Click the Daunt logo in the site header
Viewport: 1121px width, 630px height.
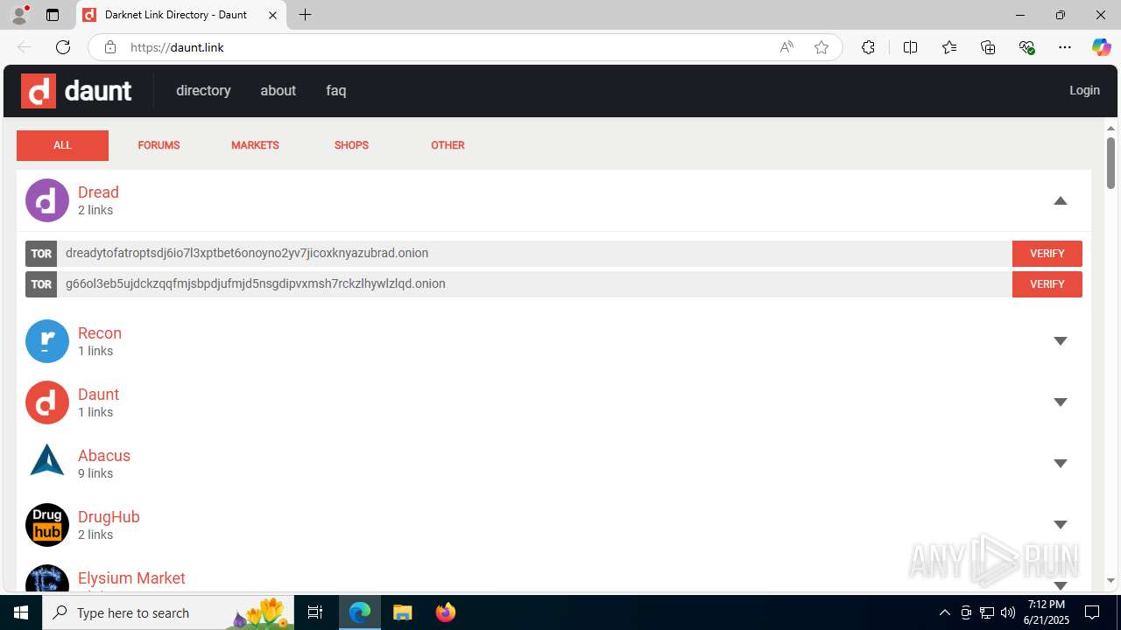(76, 90)
